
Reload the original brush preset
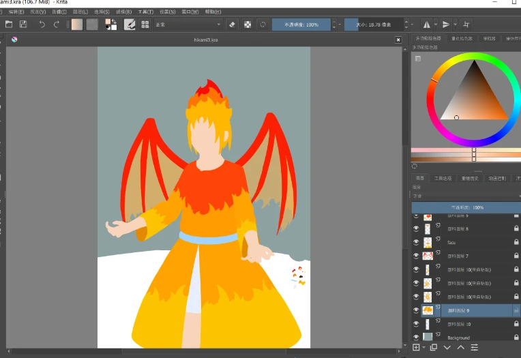click(263, 25)
